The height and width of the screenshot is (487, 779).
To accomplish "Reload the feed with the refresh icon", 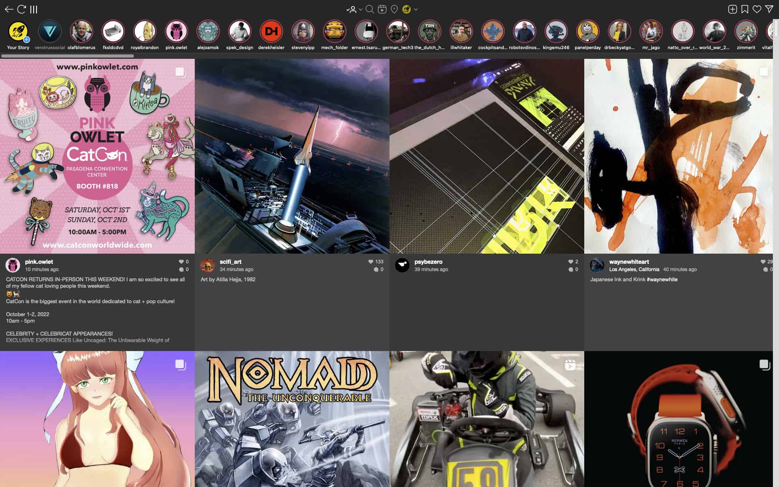I will pos(22,9).
